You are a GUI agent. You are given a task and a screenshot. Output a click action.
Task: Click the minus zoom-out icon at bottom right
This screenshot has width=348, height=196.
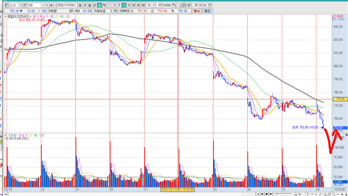click(x=338, y=194)
